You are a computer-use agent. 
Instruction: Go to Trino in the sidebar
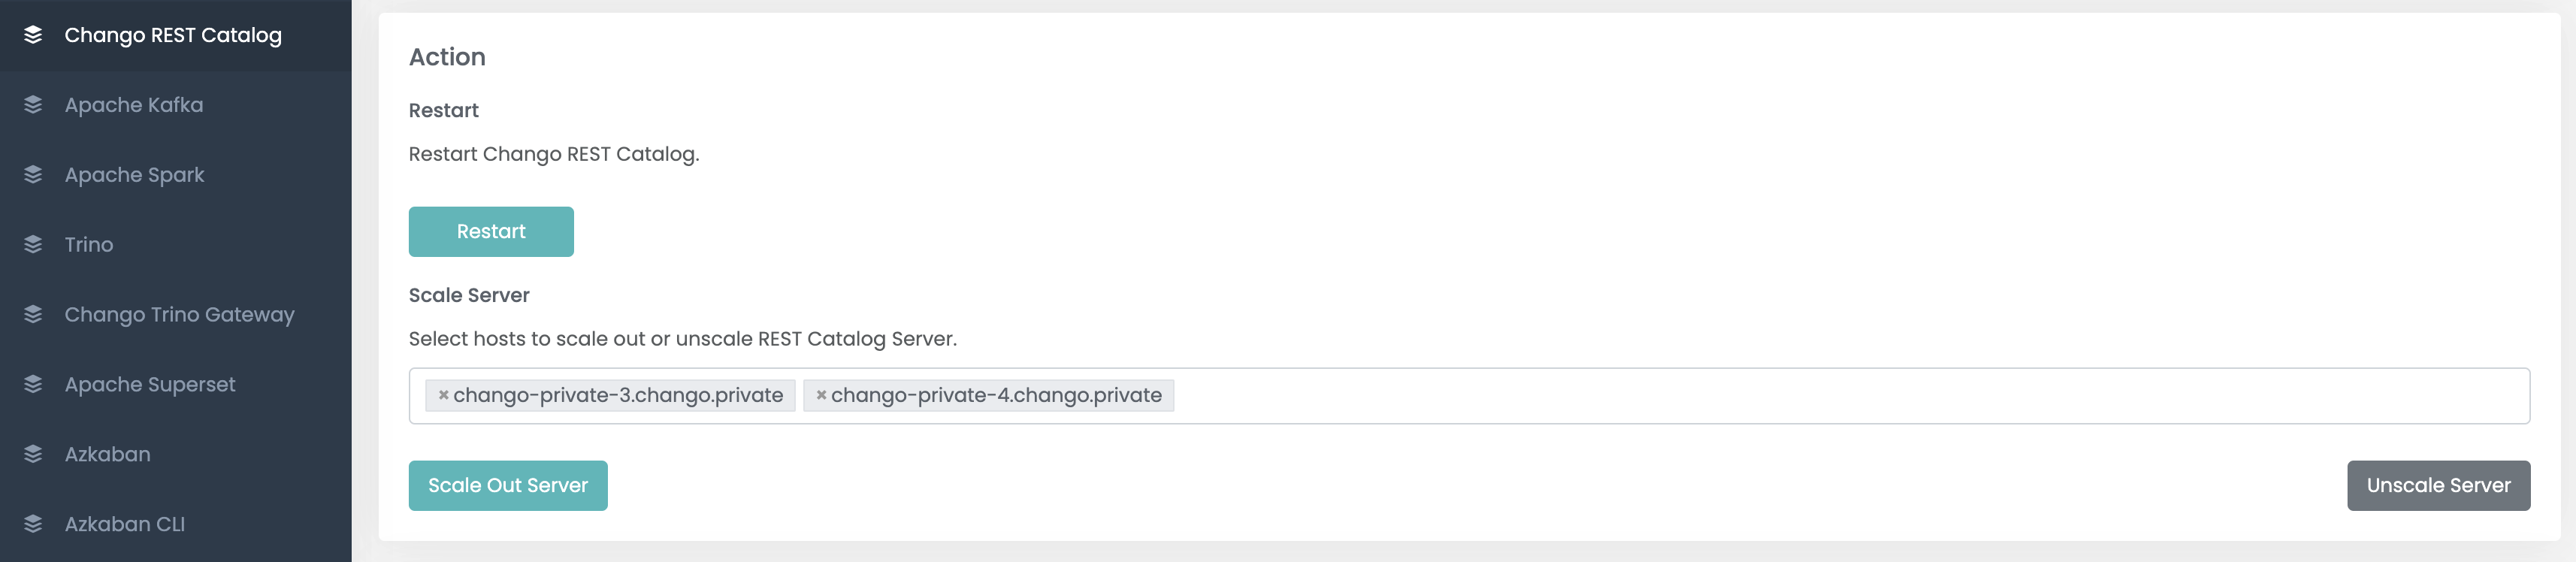(89, 245)
